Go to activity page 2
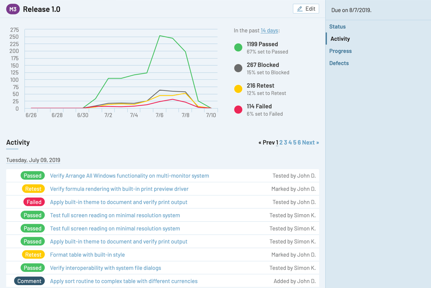The image size is (431, 288). pos(281,142)
